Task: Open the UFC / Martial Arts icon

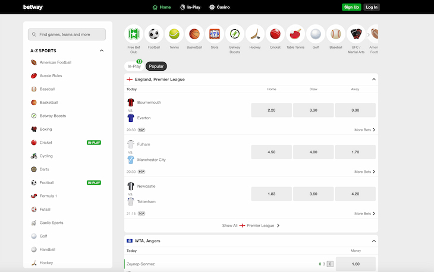Action: tap(356, 34)
